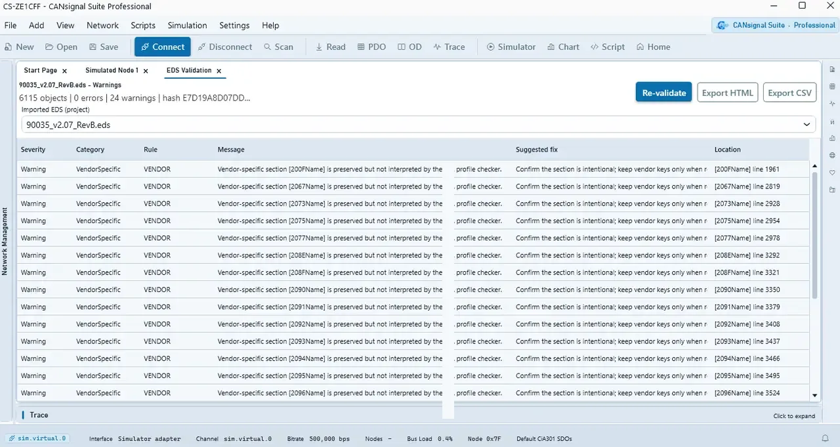Click the Export CSV button
This screenshot has height=447, width=840.
tap(789, 93)
